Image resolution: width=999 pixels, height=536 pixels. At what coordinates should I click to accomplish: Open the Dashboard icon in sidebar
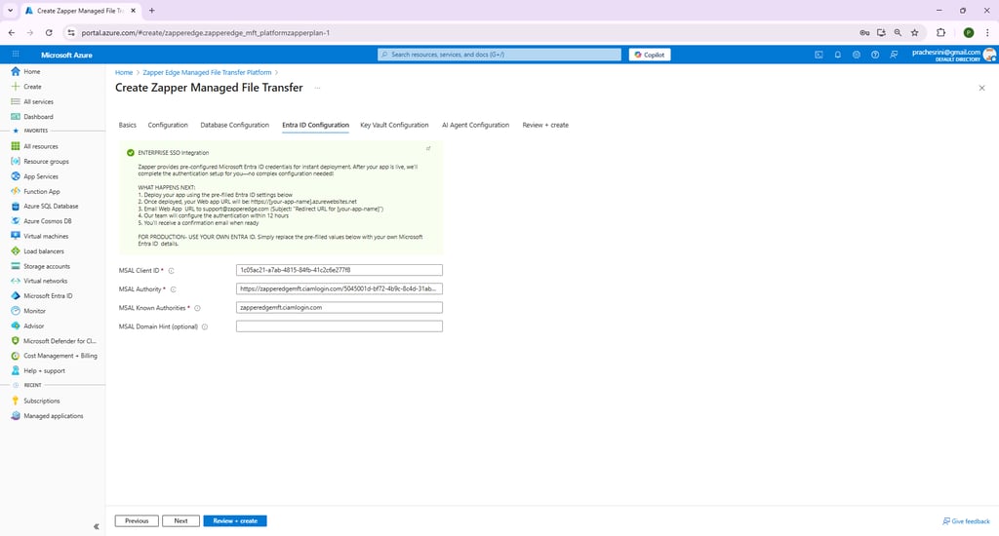coord(16,117)
